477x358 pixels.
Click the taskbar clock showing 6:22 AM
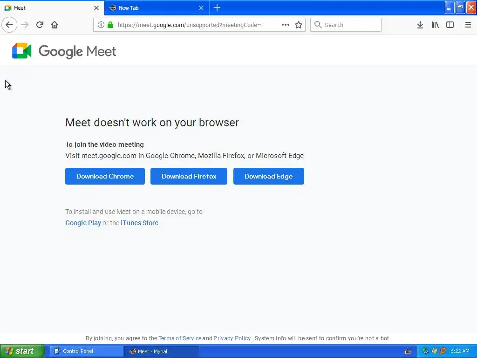point(460,351)
